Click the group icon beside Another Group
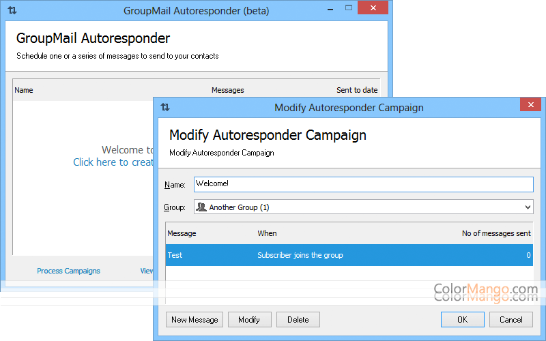The height and width of the screenshot is (341, 546). [201, 207]
